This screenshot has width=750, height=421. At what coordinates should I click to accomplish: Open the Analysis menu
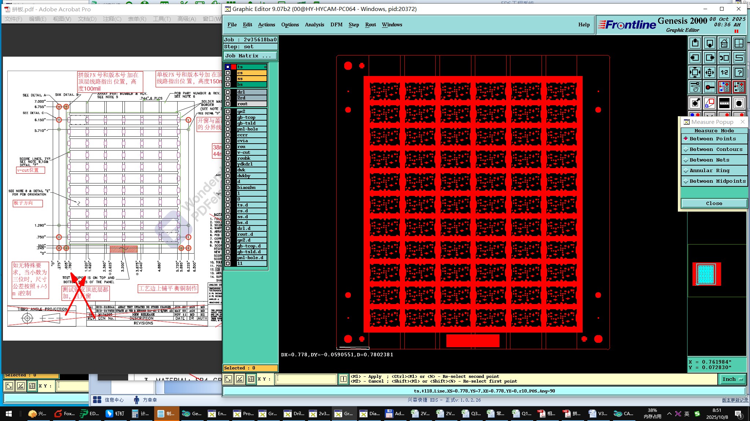coord(314,24)
